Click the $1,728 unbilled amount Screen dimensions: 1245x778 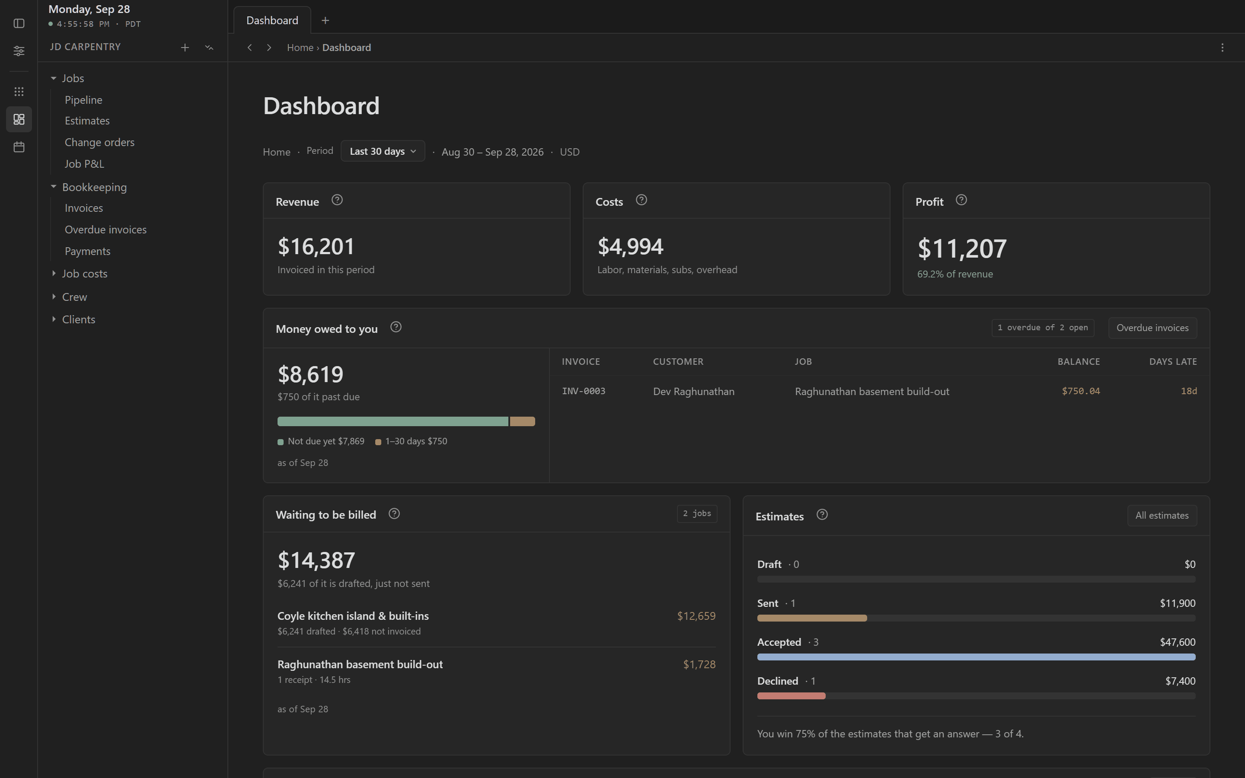(699, 664)
